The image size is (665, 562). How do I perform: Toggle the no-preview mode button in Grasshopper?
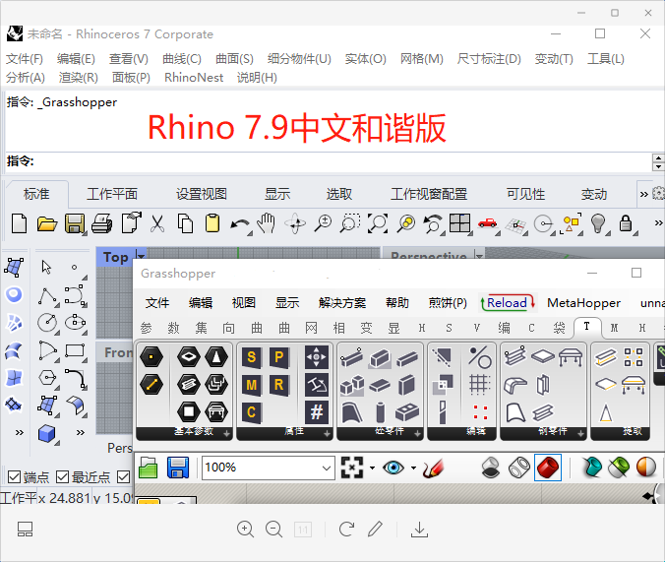[x=491, y=468]
